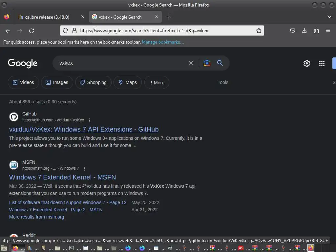Switch to calibre release (3.48.0) tab
Screen dimensions: 336x252
[52, 17]
